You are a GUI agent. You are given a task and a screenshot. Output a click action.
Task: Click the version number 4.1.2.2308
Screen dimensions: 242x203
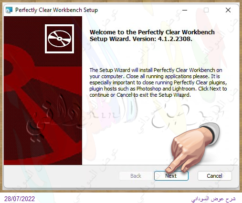coord(175,39)
